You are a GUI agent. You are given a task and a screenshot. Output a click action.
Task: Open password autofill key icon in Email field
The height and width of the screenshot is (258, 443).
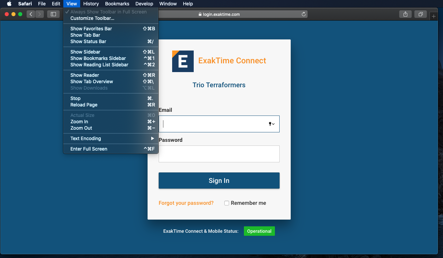coord(272,124)
